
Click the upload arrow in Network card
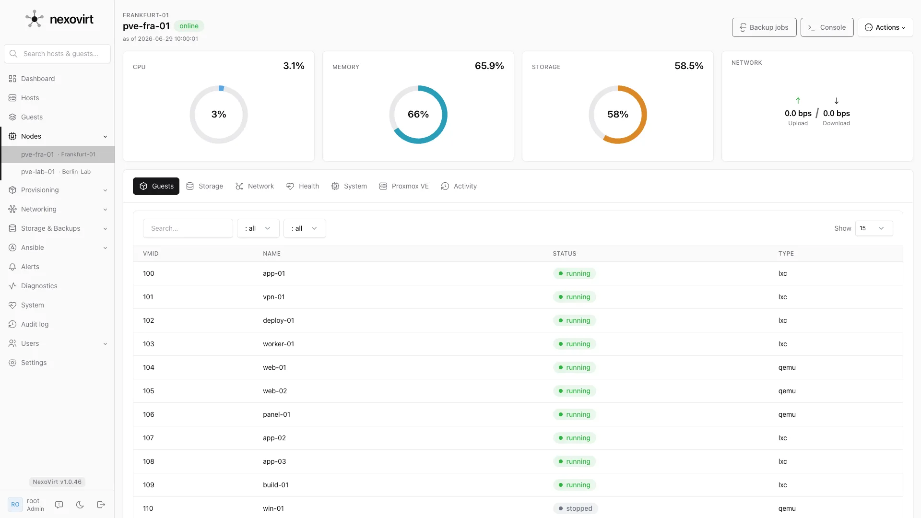(798, 101)
